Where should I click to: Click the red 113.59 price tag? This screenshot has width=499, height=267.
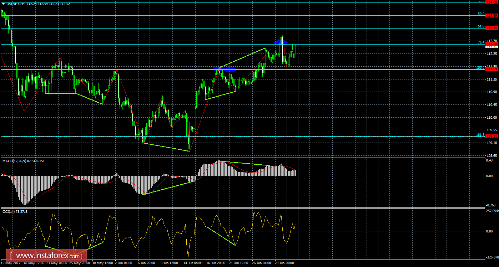pyautogui.click(x=492, y=15)
